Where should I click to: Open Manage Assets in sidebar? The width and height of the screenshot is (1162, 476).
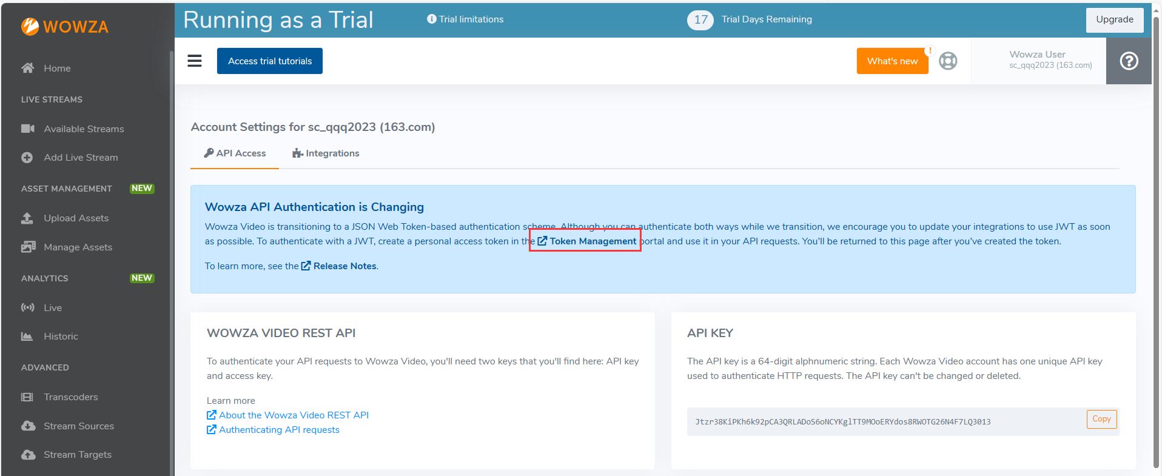click(x=78, y=247)
